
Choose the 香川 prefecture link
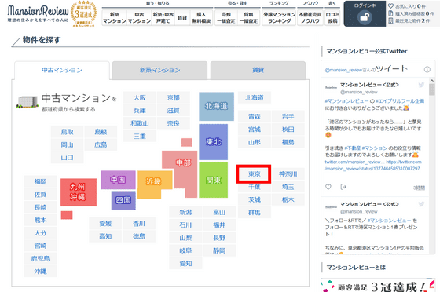pos(139,224)
